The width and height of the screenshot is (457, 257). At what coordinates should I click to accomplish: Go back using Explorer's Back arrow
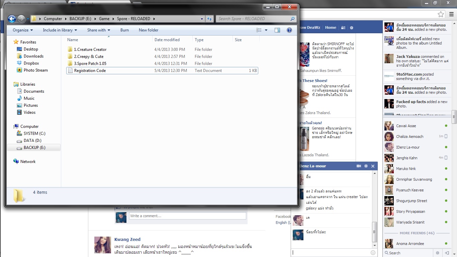pyautogui.click(x=12, y=19)
